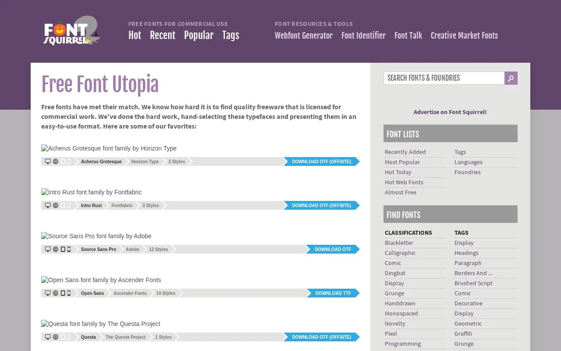Download OTF for Source Sans Pro
The width and height of the screenshot is (561, 351).
coord(333,249)
